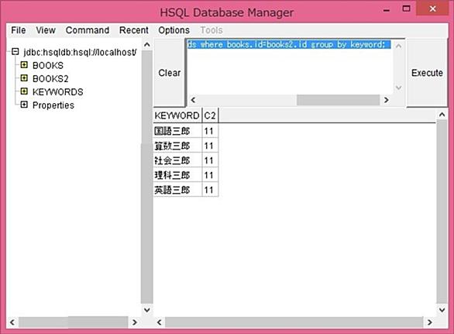Select the 英語三郎 result cell
This screenshot has height=334, width=454.
pyautogui.click(x=177, y=190)
